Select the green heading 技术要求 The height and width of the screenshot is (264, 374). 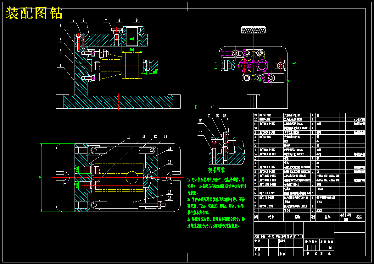pos(216,170)
